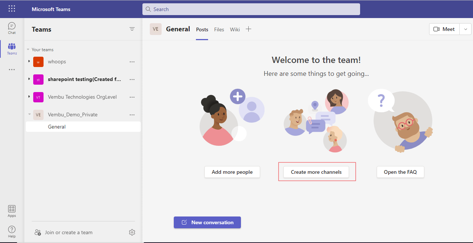This screenshot has height=243, width=473.
Task: Open Chat in the left rail
Action: coord(12,28)
